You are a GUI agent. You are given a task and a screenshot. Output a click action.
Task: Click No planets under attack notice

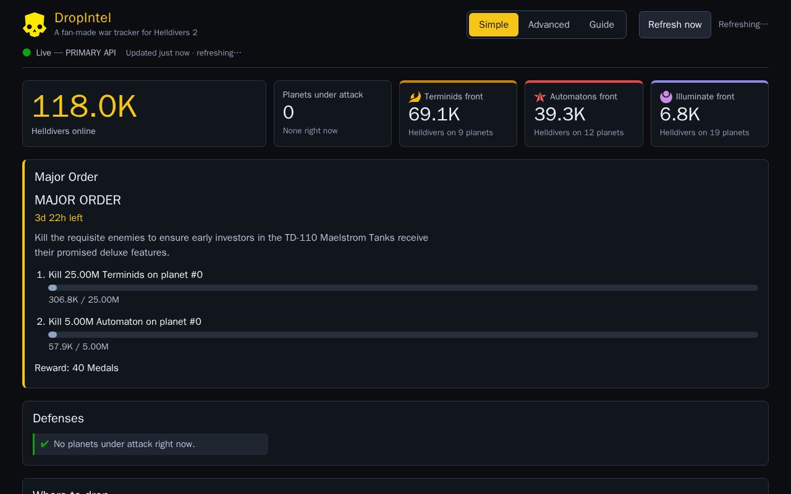[151, 445]
